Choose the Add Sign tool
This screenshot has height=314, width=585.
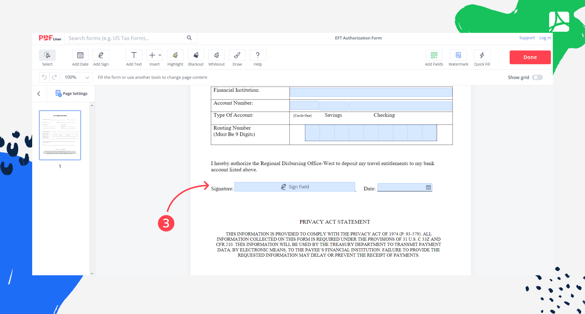(101, 58)
